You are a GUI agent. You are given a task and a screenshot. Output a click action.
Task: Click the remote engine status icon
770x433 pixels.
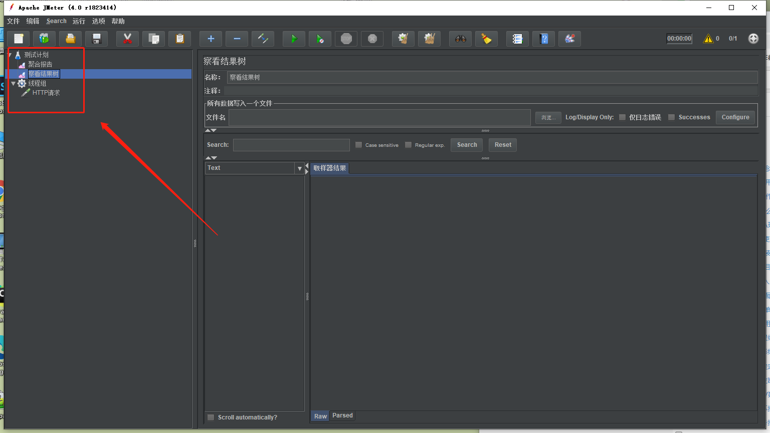coord(753,39)
